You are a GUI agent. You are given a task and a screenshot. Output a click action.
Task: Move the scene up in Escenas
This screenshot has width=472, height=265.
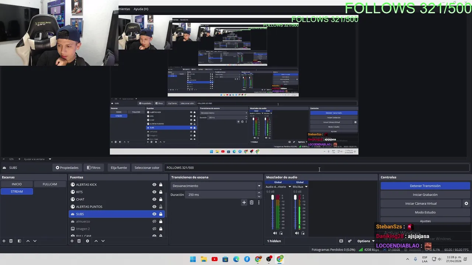(x=28, y=241)
